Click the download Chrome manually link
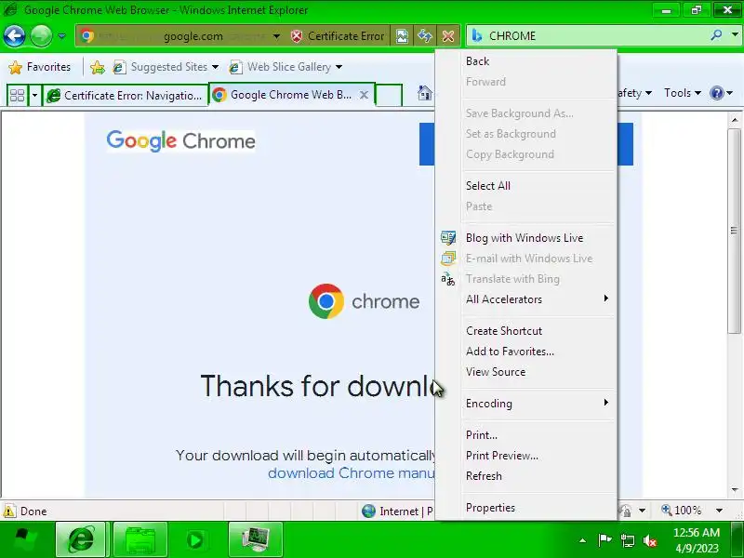The width and height of the screenshot is (744, 558). pos(352,473)
